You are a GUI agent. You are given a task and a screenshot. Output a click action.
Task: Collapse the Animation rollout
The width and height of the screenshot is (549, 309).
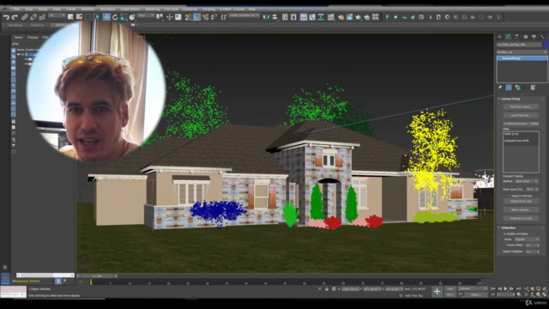pos(499,227)
